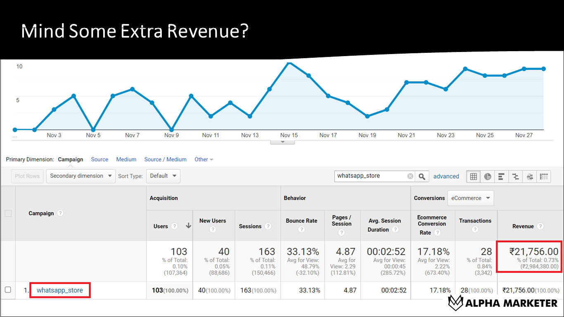564x317 pixels.
Task: Select the Data table view icon
Action: coord(473,176)
